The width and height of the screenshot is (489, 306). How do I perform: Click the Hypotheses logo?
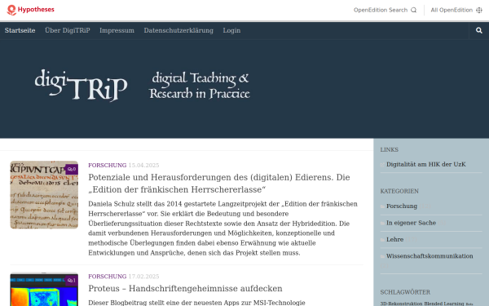31,10
